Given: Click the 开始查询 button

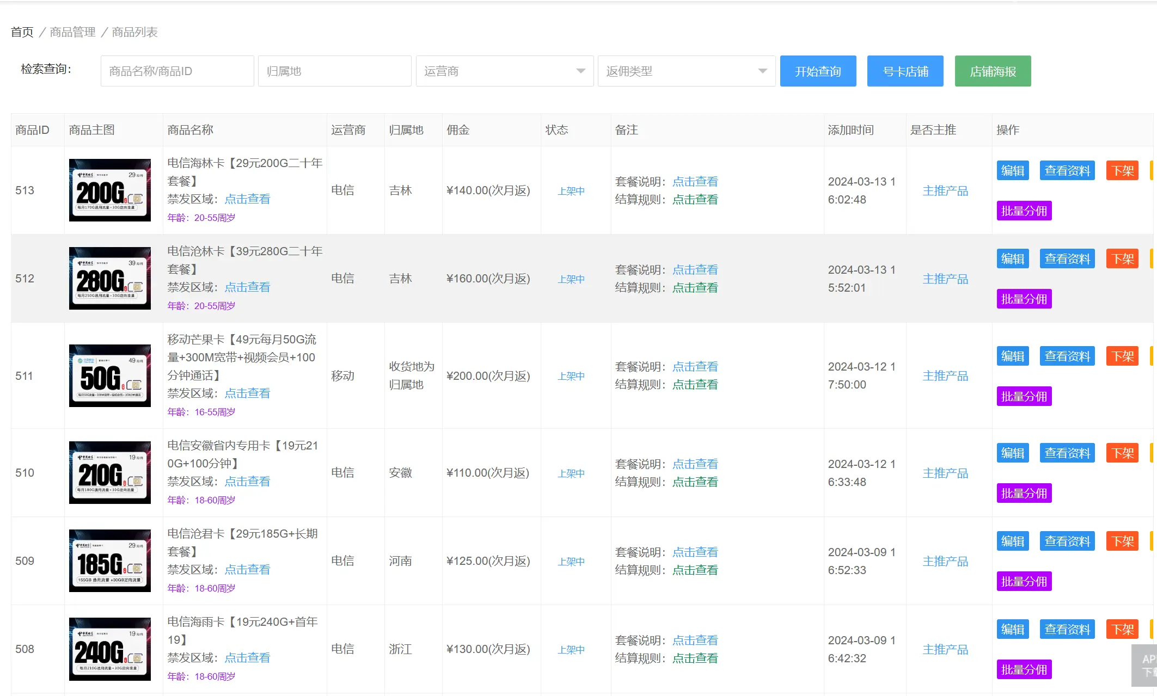Looking at the screenshot, I should tap(818, 71).
